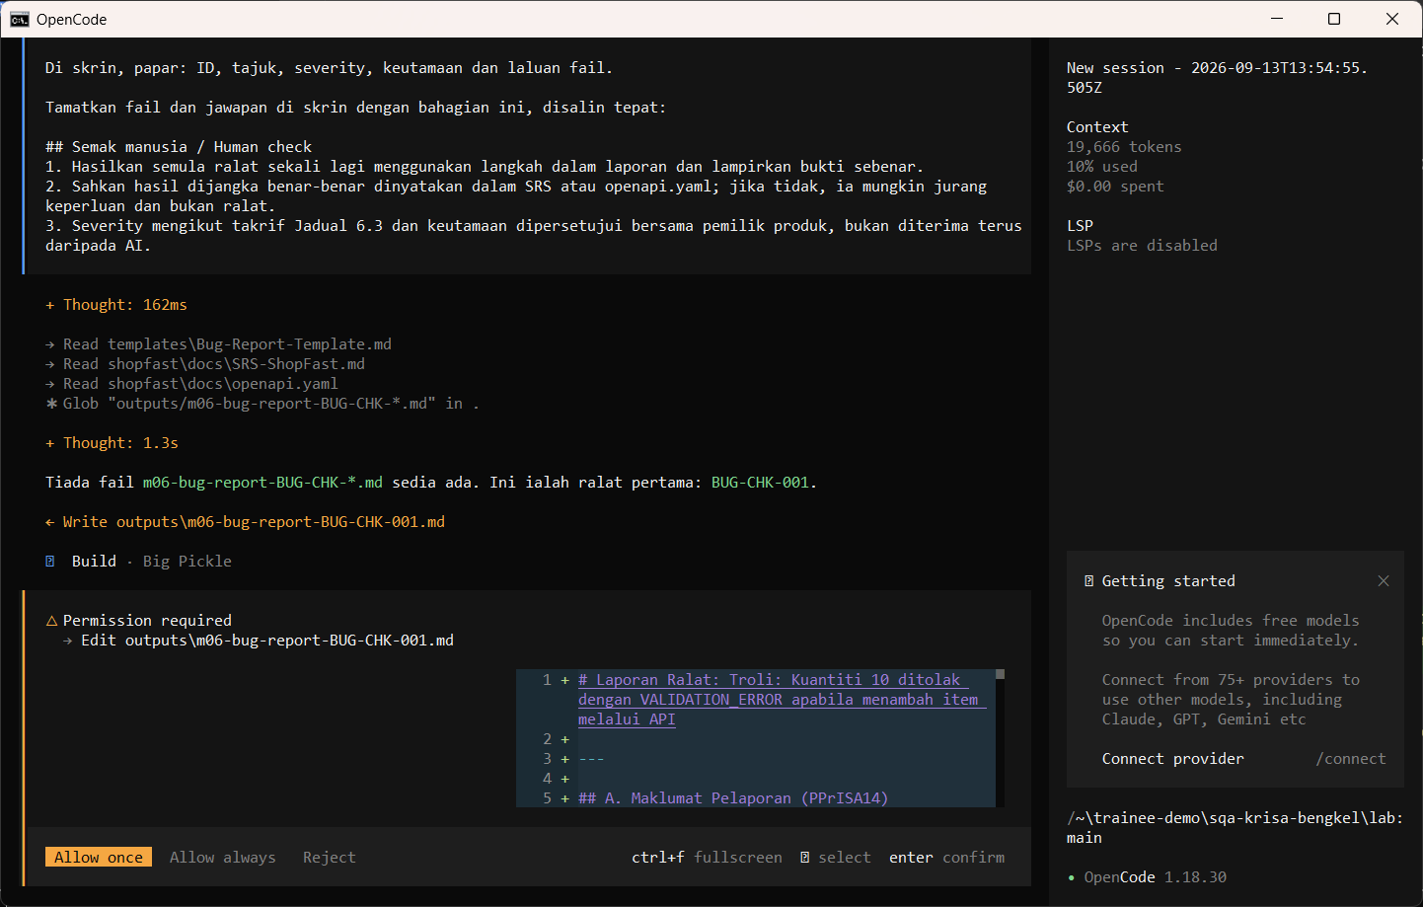Click the diff preview scrollbar thumb
This screenshot has height=907, width=1423.
pyautogui.click(x=1000, y=674)
